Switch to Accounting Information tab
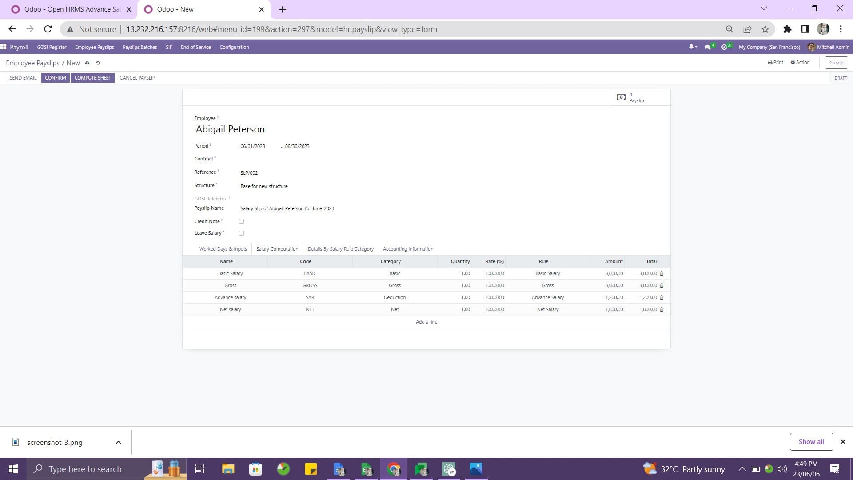Viewport: 853px width, 480px height. pos(408,248)
